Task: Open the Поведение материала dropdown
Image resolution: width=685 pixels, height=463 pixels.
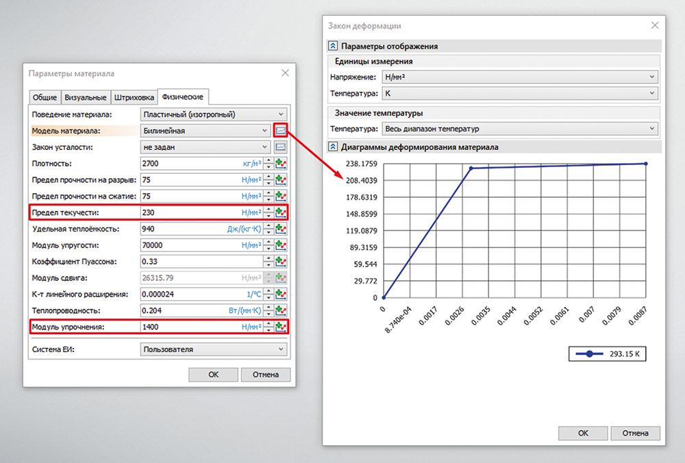Action: coord(213,114)
